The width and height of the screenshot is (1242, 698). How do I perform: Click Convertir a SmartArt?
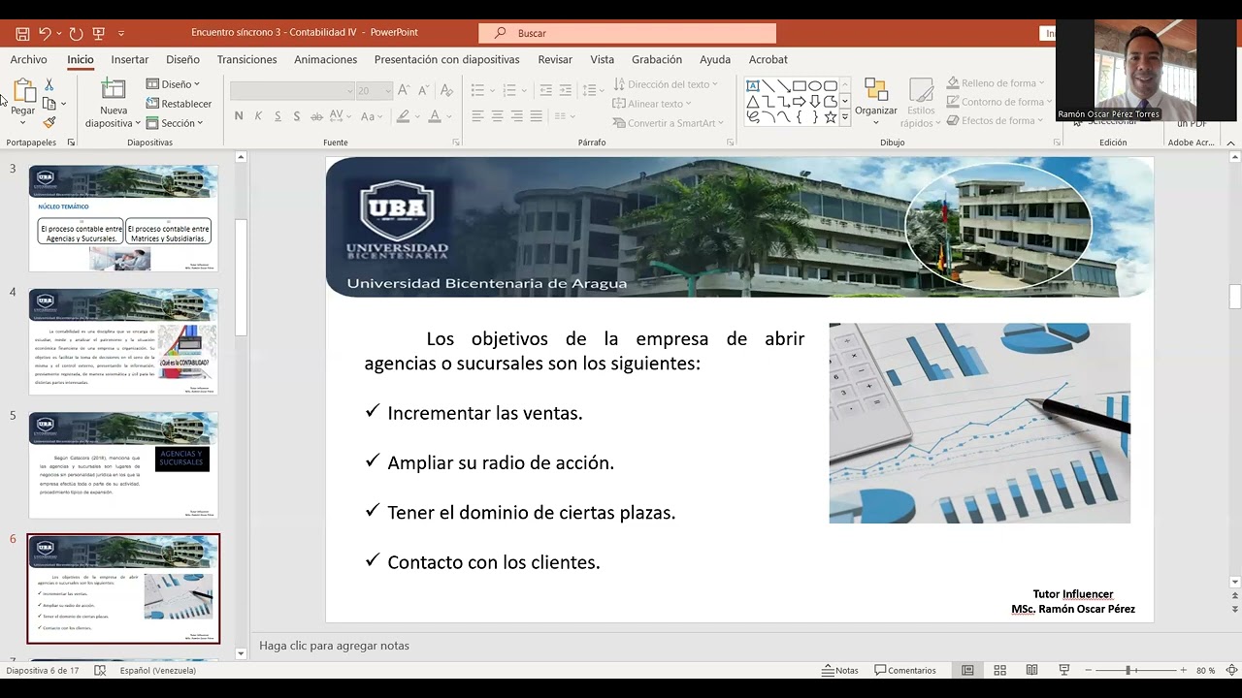click(x=669, y=123)
